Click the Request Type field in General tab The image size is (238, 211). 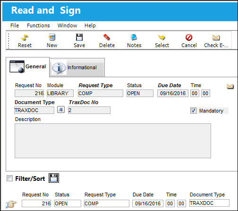click(101, 93)
